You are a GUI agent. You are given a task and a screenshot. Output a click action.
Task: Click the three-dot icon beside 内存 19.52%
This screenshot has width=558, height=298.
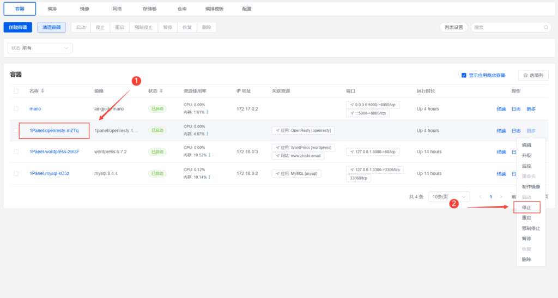pos(209,155)
